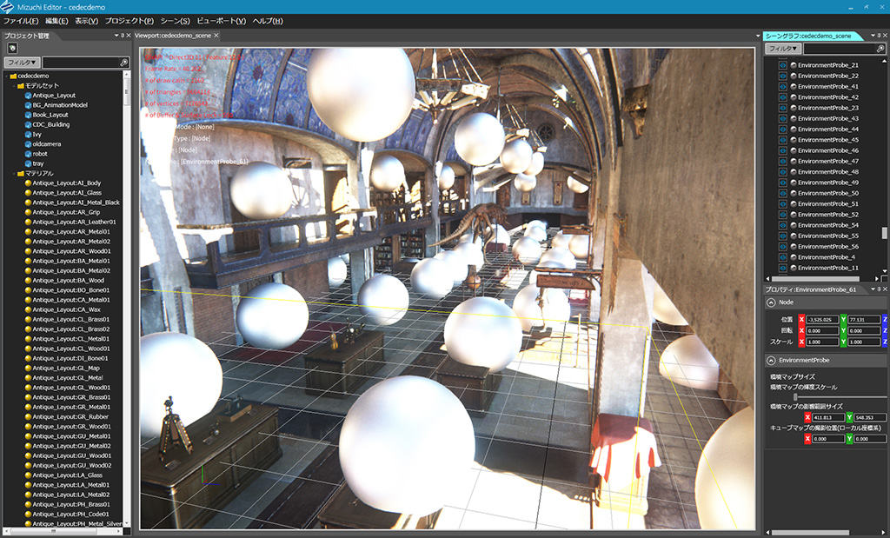This screenshot has height=538, width=890.
Task: Open the プロジェクト(P) menu
Action: point(129,21)
